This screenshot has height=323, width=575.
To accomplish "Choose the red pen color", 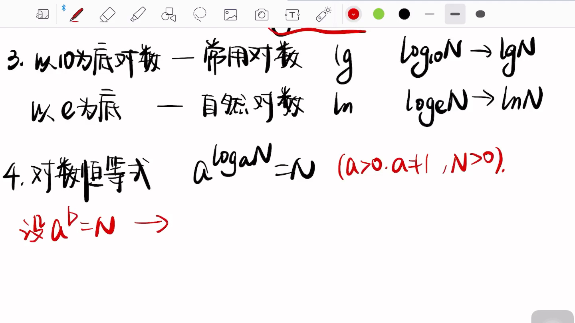I will pyautogui.click(x=353, y=14).
